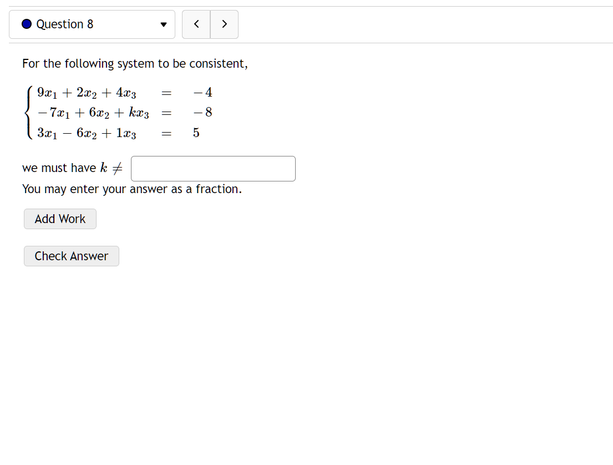The width and height of the screenshot is (613, 465).
Task: Click the previous question chevron arrow
Action: click(196, 24)
